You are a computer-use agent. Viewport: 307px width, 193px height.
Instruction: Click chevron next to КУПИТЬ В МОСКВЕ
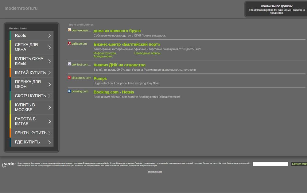click(x=49, y=108)
